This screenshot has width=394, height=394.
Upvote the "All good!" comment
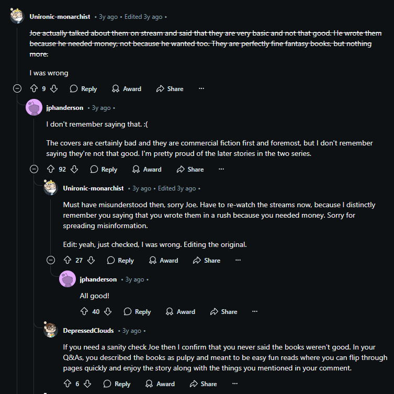pos(84,311)
